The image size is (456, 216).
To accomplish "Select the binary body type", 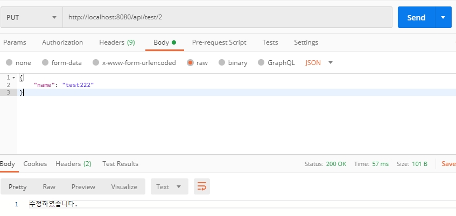I will pyautogui.click(x=233, y=63).
